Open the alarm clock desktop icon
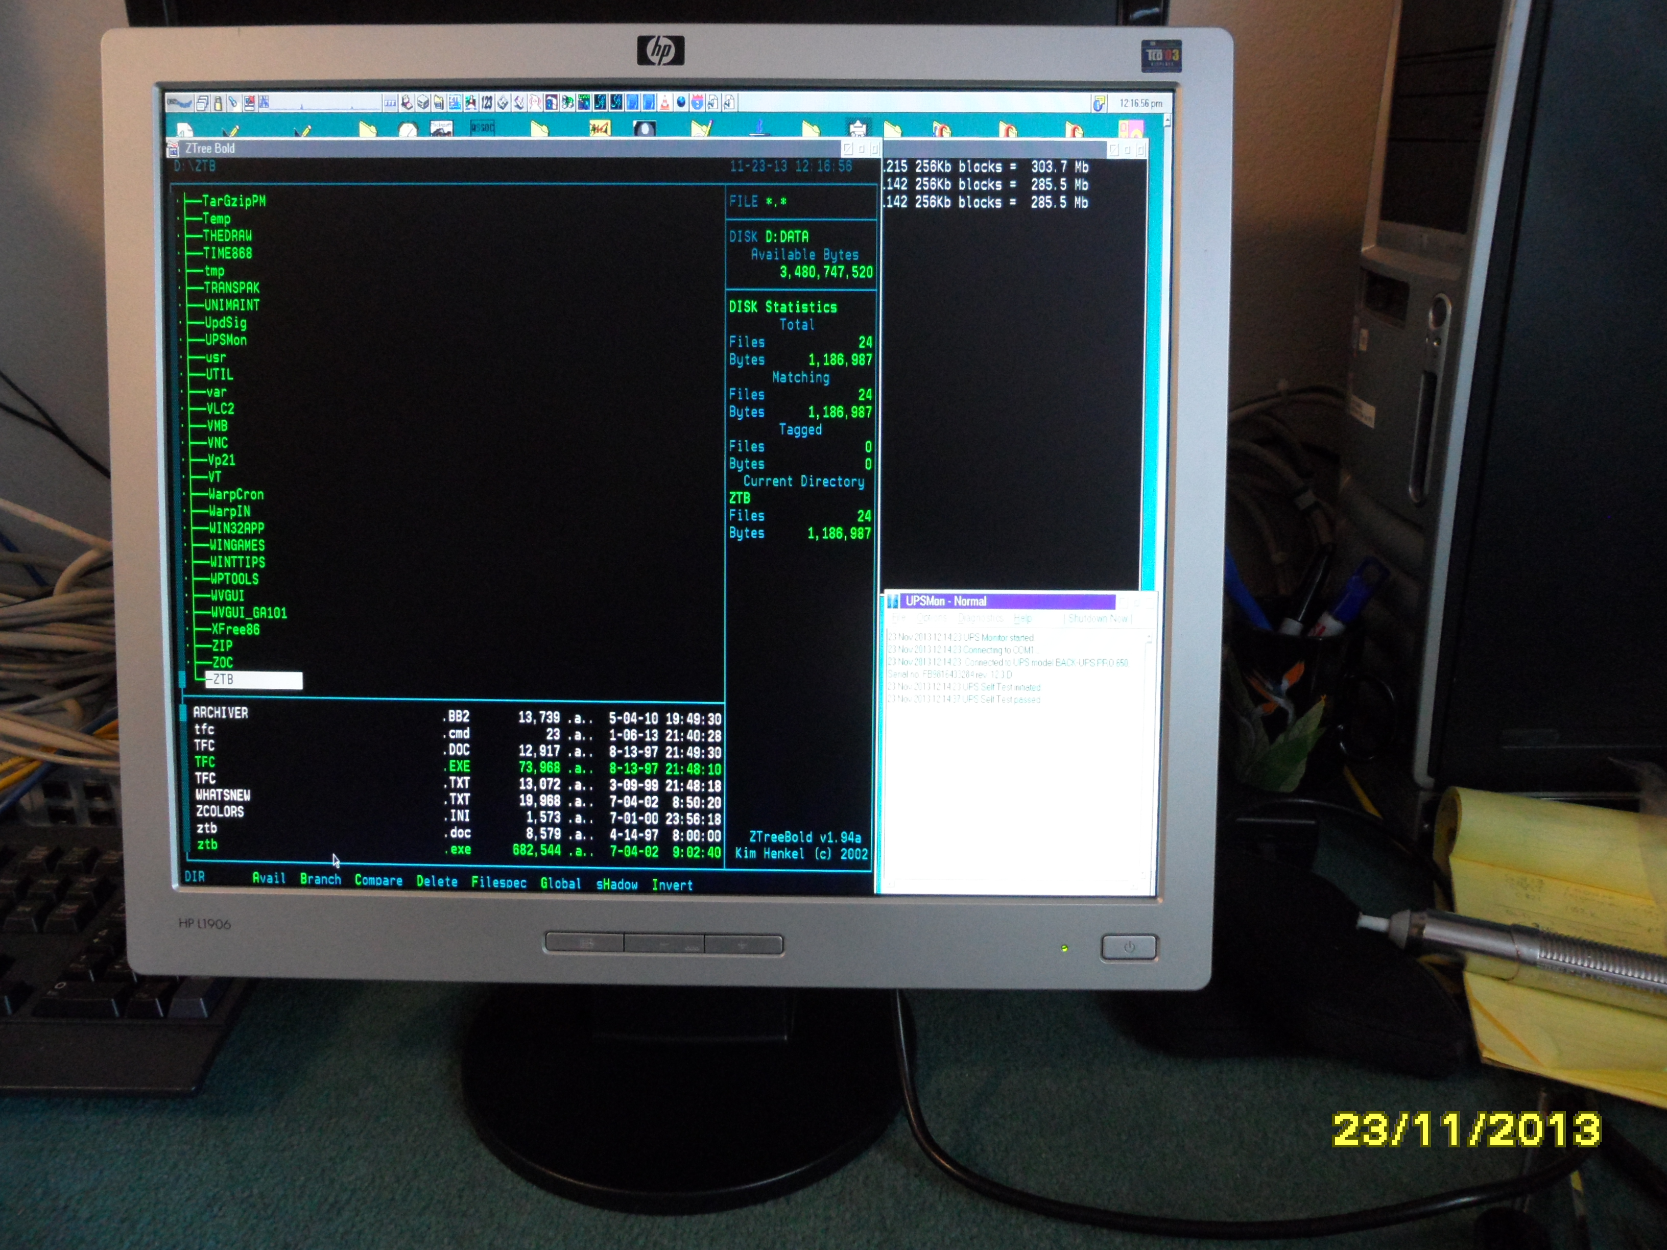Image resolution: width=1667 pixels, height=1250 pixels. tap(409, 129)
